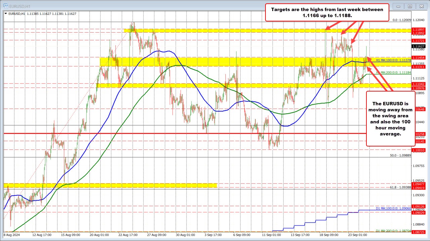Select the green MA:200 label on the chart
This screenshot has height=241, width=430.
(x=392, y=72)
